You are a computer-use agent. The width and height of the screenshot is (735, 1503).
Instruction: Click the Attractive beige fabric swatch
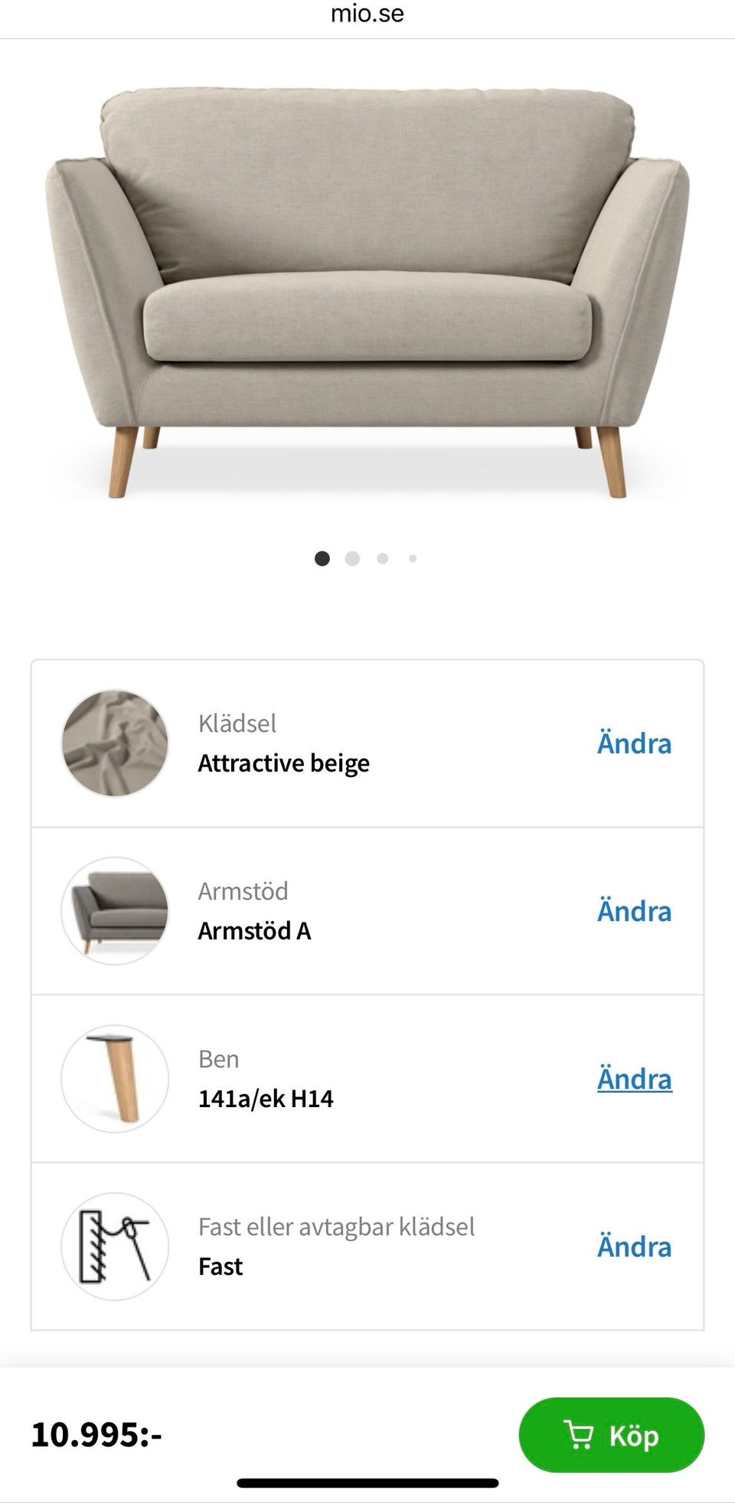click(x=115, y=743)
